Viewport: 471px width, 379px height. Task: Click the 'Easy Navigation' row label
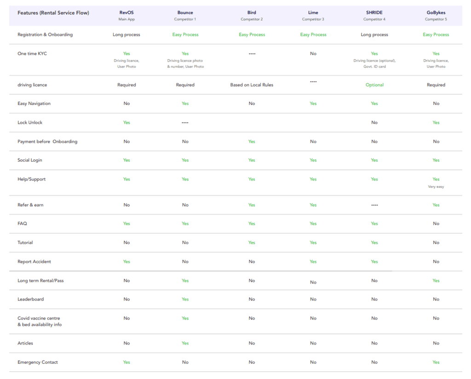coord(34,104)
